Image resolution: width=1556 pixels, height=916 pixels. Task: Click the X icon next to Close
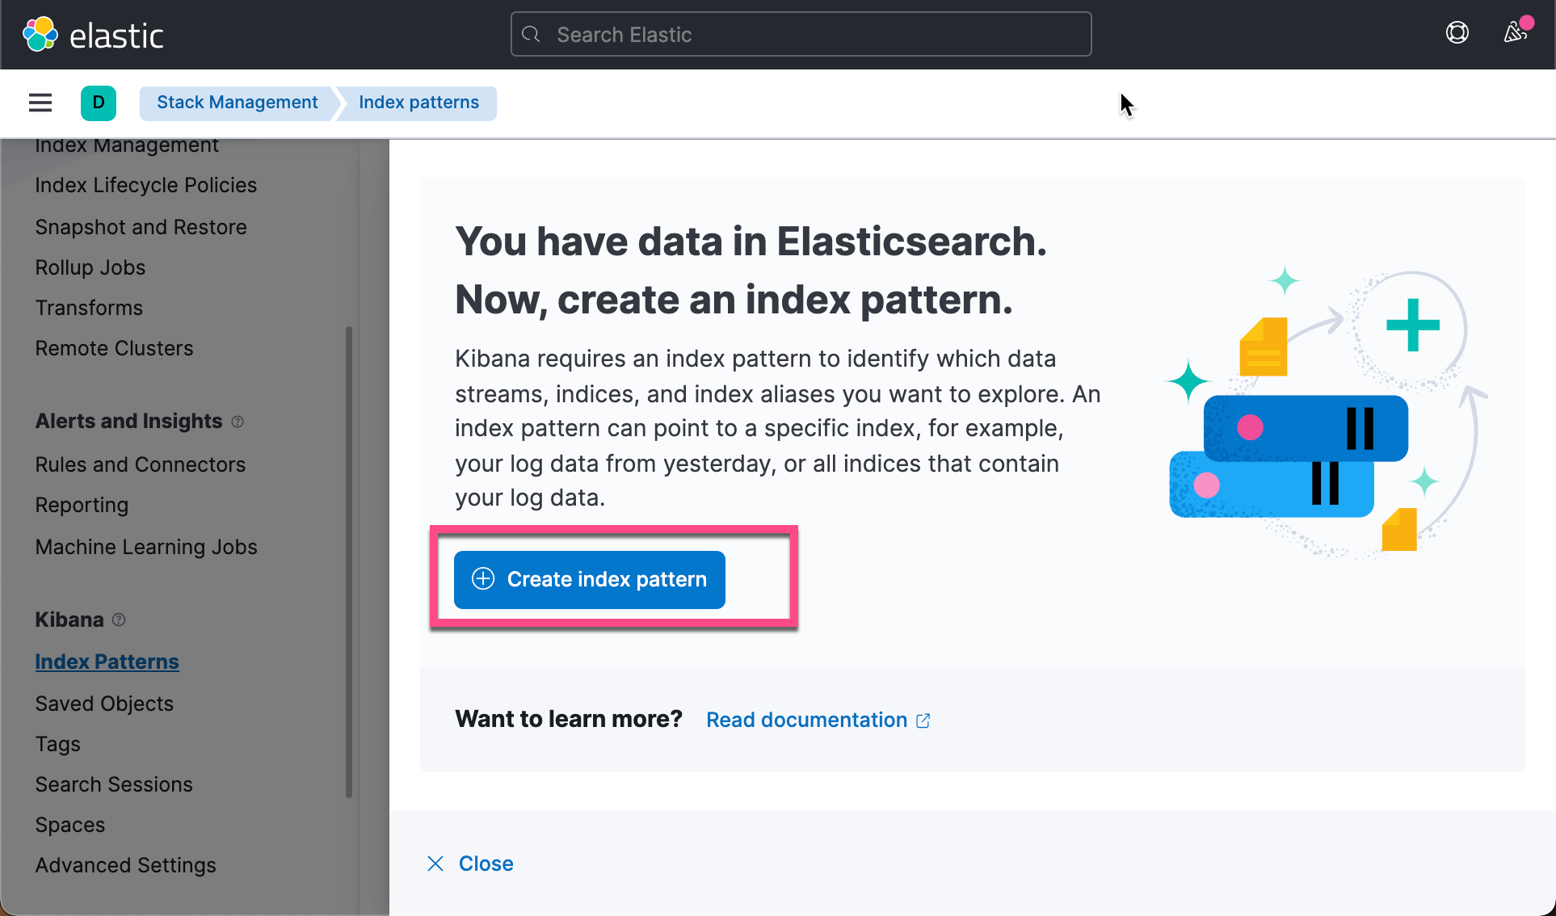click(x=435, y=863)
